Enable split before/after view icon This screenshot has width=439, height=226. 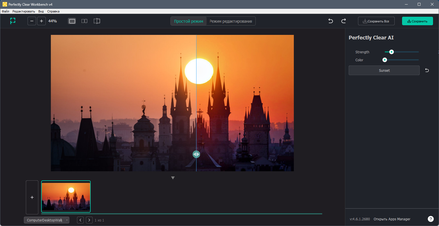pos(97,21)
